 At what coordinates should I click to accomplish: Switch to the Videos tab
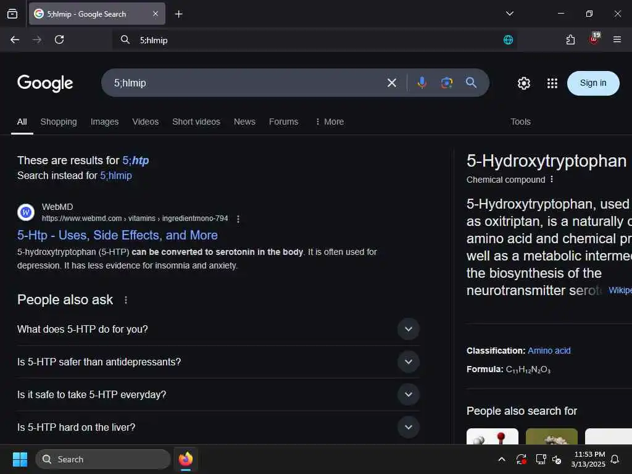pyautogui.click(x=146, y=122)
